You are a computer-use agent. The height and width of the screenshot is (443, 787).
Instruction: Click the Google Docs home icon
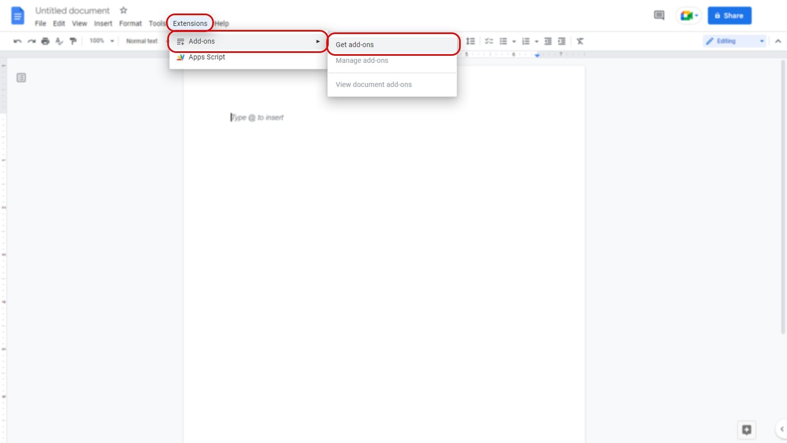click(17, 16)
